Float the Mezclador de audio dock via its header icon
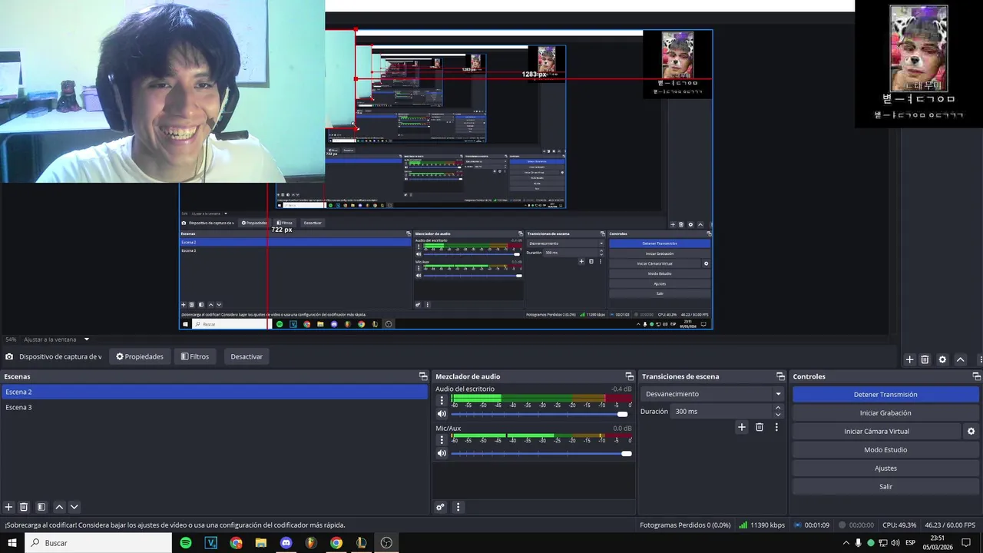 pos(629,376)
